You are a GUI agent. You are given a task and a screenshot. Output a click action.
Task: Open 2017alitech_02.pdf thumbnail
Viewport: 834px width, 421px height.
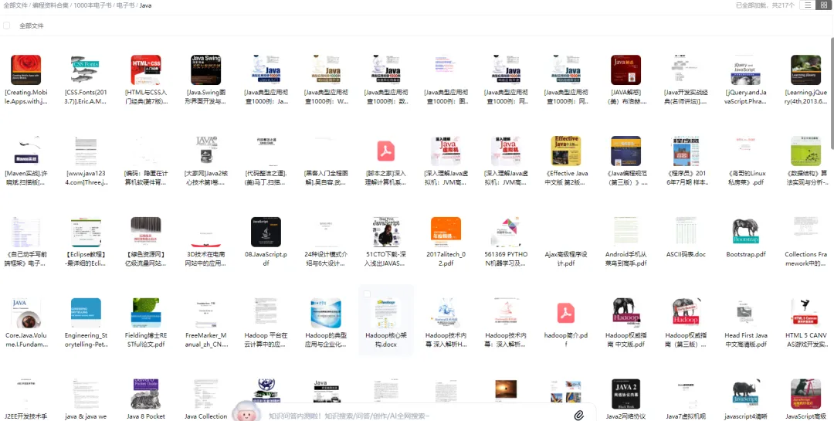446,232
